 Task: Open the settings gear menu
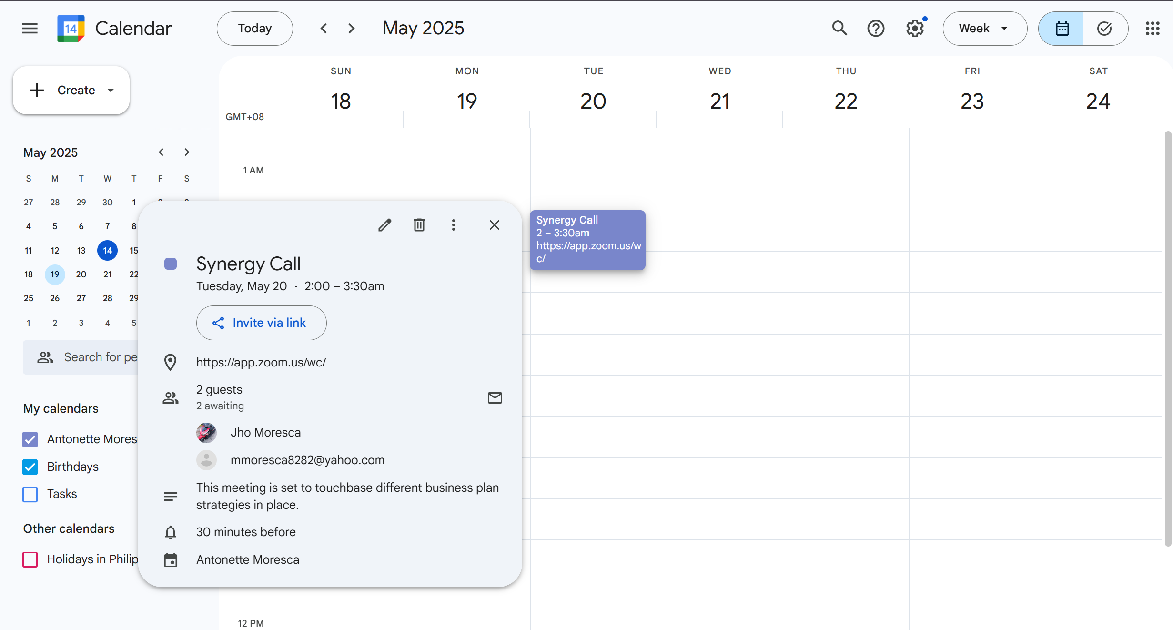tap(914, 29)
